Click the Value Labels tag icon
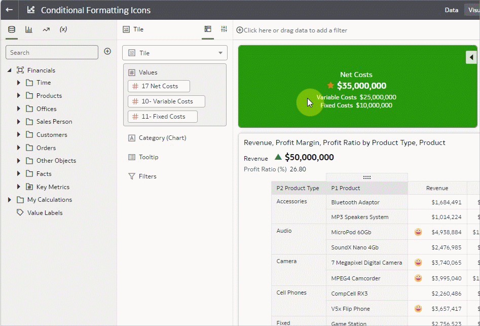Viewport: 480px width, 326px height. 20,212
